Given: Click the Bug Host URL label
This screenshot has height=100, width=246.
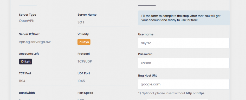Looking at the screenshot, I should click(148, 76).
